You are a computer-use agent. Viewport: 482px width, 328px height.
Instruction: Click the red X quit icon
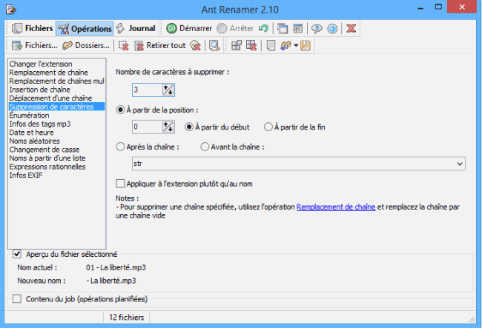pyautogui.click(x=351, y=29)
